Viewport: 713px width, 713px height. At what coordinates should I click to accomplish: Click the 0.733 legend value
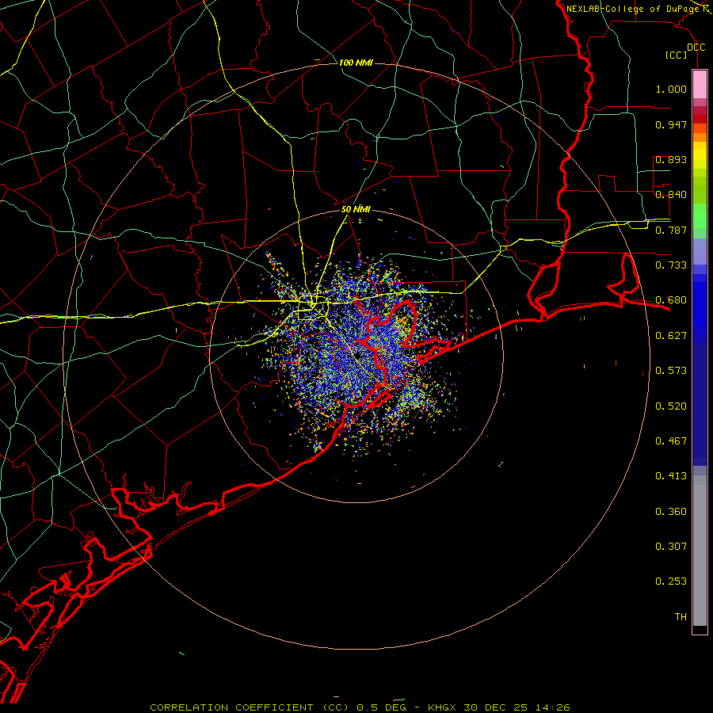click(671, 265)
